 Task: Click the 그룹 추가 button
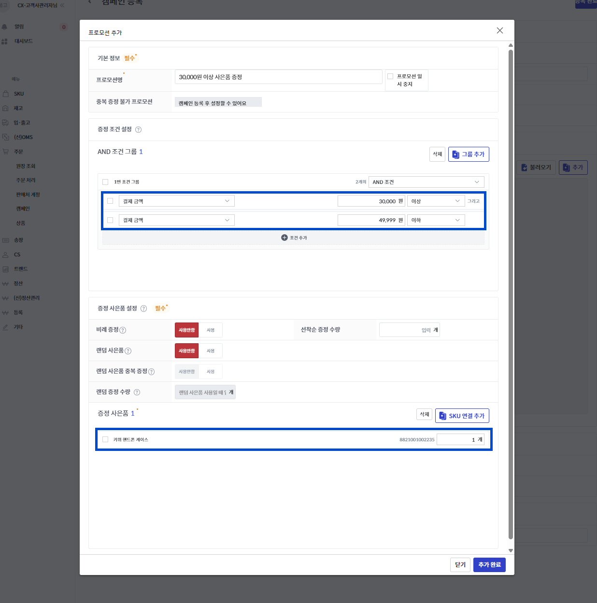(x=468, y=154)
